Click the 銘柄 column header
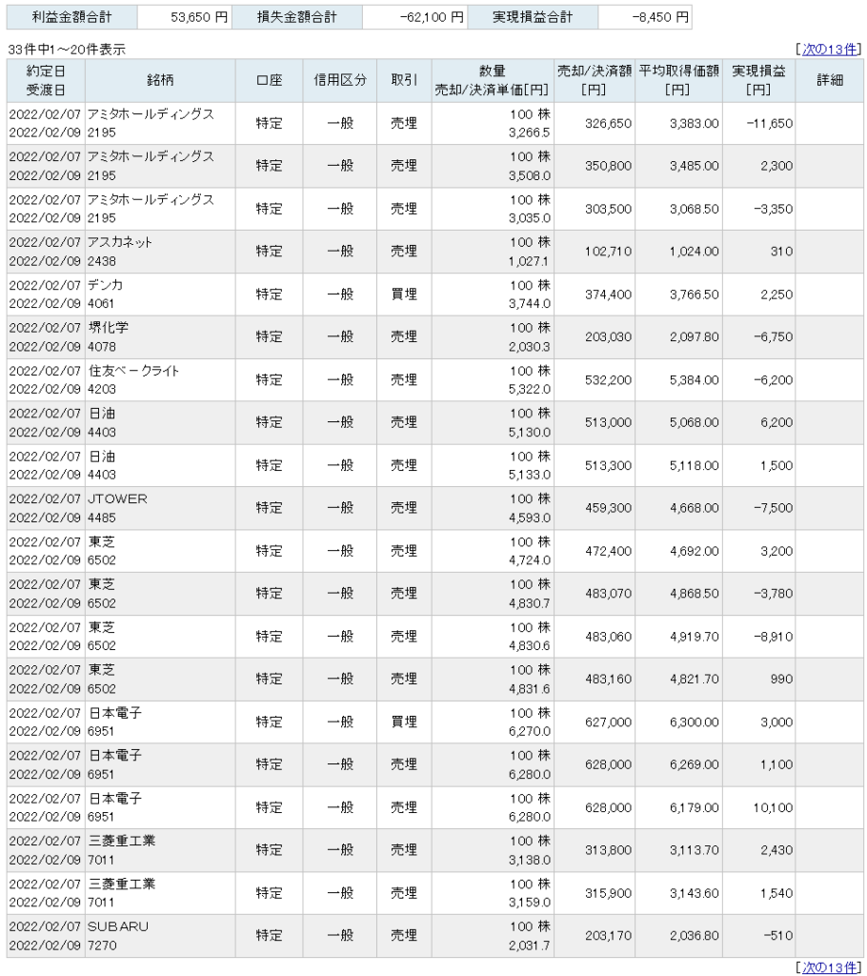The height and width of the screenshot is (976, 867). (160, 80)
